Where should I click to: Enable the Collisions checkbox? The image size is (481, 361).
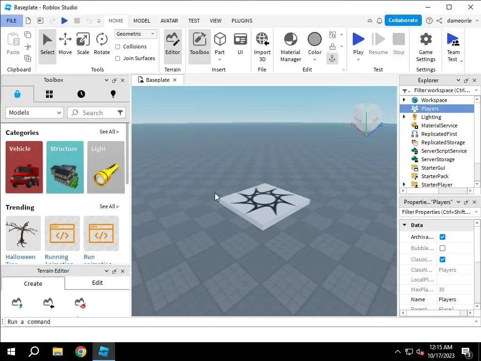117,47
